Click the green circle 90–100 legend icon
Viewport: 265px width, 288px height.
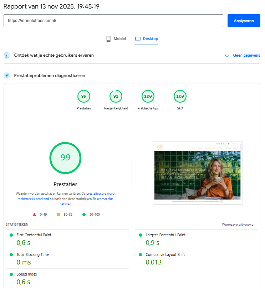click(x=84, y=215)
